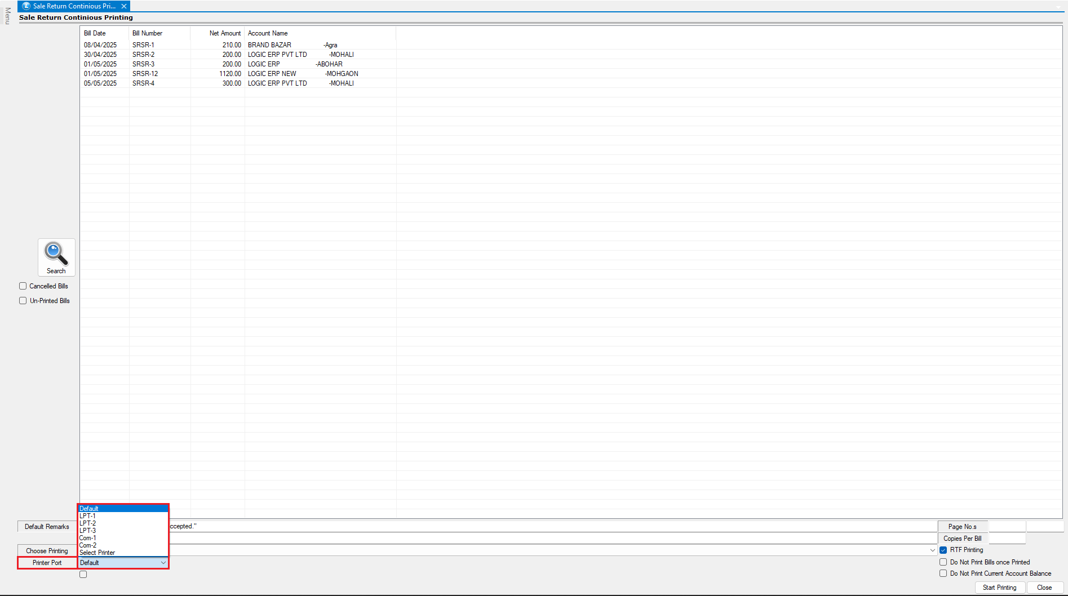Click the Default Remarks button
Viewport: 1068px width, 596px height.
pyautogui.click(x=47, y=527)
